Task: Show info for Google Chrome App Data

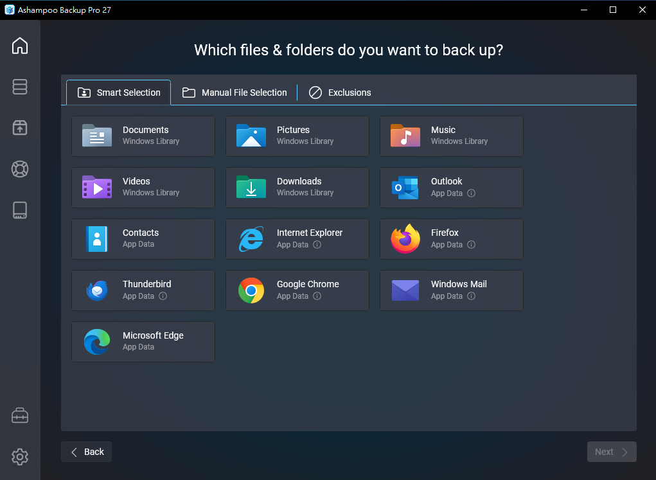Action: [x=317, y=296]
